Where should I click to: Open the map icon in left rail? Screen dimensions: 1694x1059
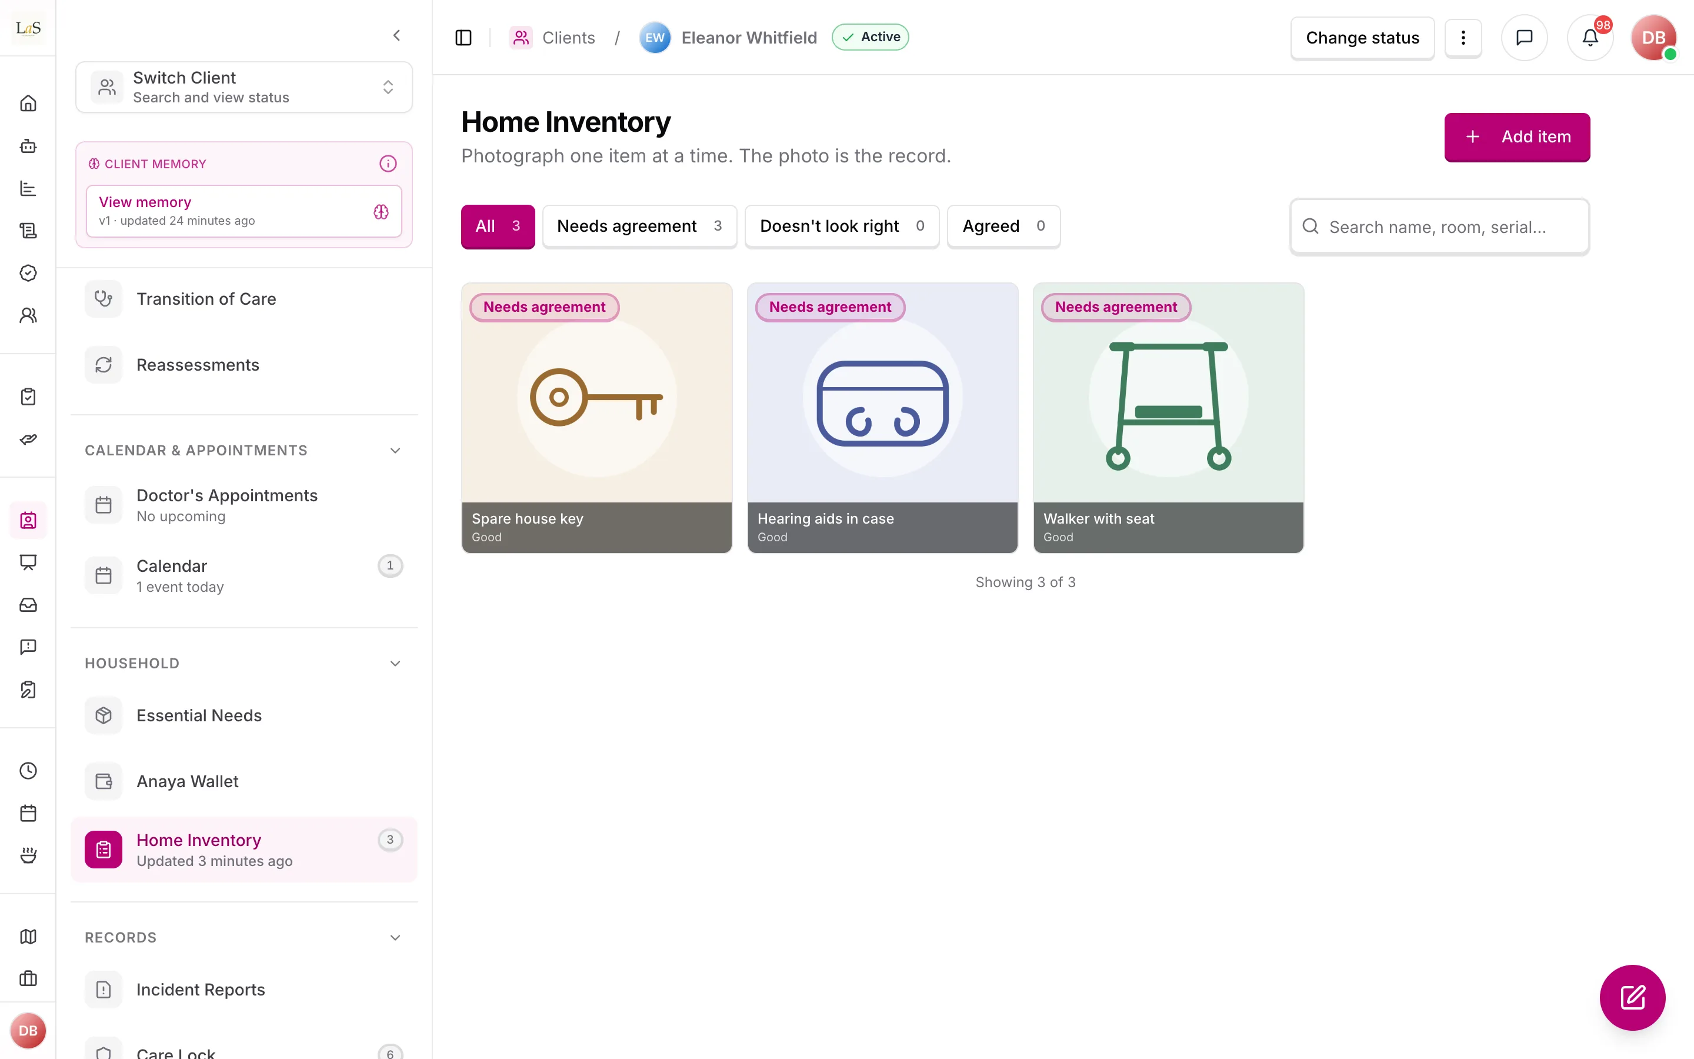click(28, 937)
